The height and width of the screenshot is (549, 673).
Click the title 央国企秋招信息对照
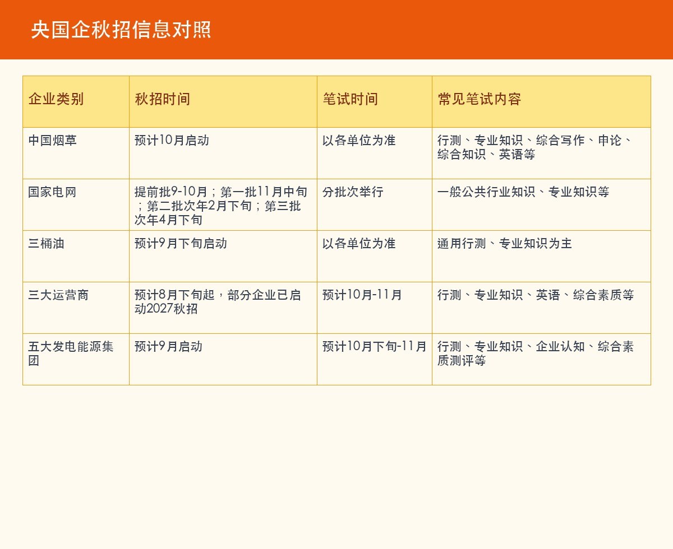[121, 30]
